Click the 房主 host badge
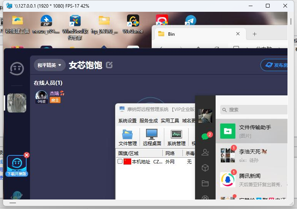Image resolution: width=297 pixels, height=209 pixels. [55, 100]
